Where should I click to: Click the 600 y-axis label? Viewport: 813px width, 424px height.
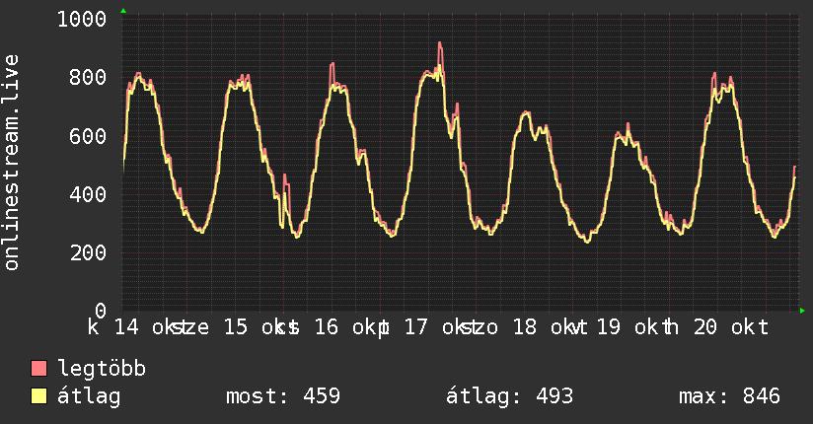88,136
